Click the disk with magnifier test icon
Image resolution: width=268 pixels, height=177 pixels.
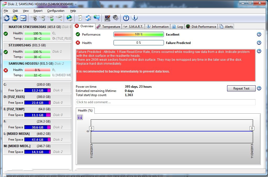(60, 18)
